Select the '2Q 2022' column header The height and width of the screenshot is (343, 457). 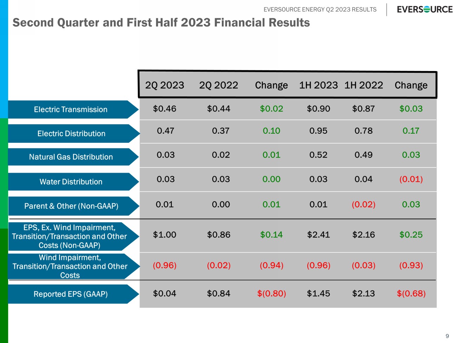click(x=219, y=85)
